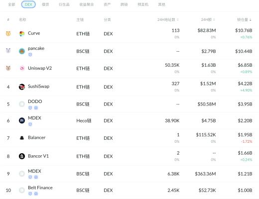The image size is (259, 199).
Task: Open the Curve project link
Action: pyautogui.click(x=34, y=33)
